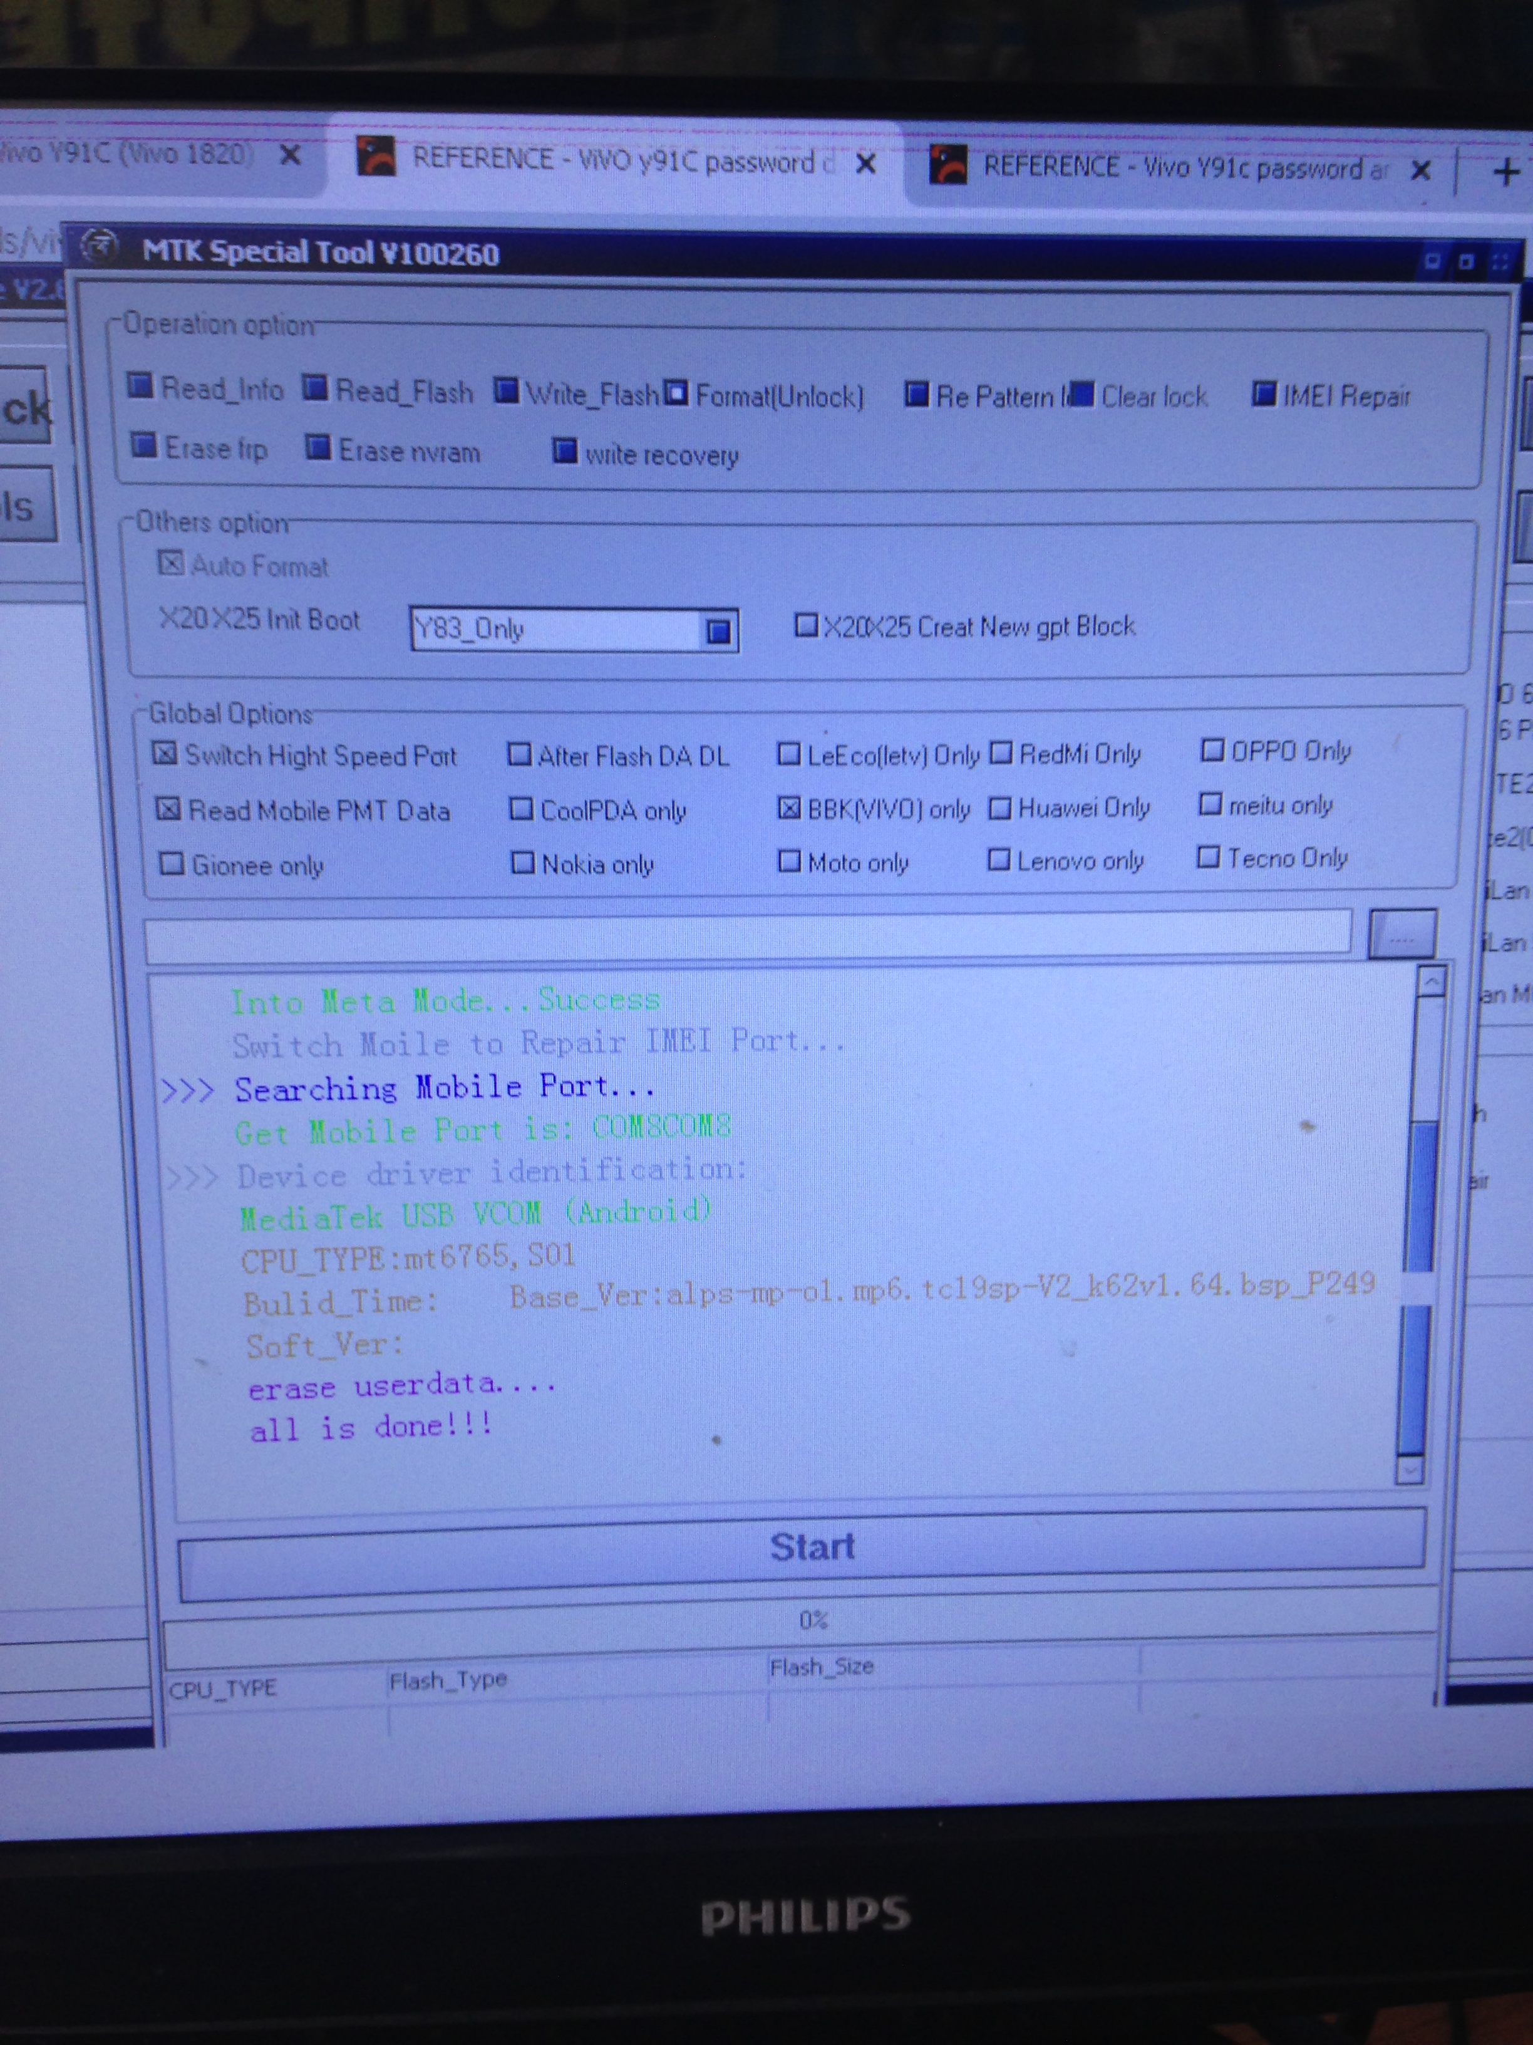Screen dimensions: 1533x2045
Task: Select the Erase nvram operation option
Action: 318,447
